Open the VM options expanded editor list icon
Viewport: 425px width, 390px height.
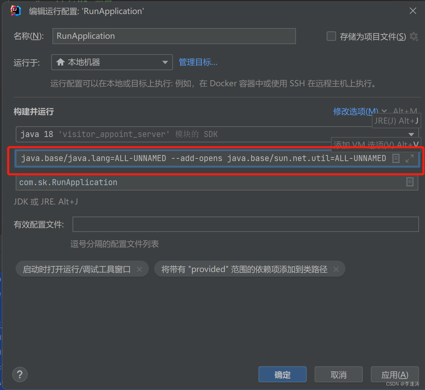click(x=396, y=158)
